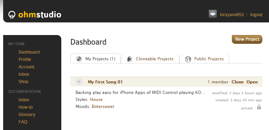Open the My First Song 01 project
269x130 pixels.
coord(252,82)
